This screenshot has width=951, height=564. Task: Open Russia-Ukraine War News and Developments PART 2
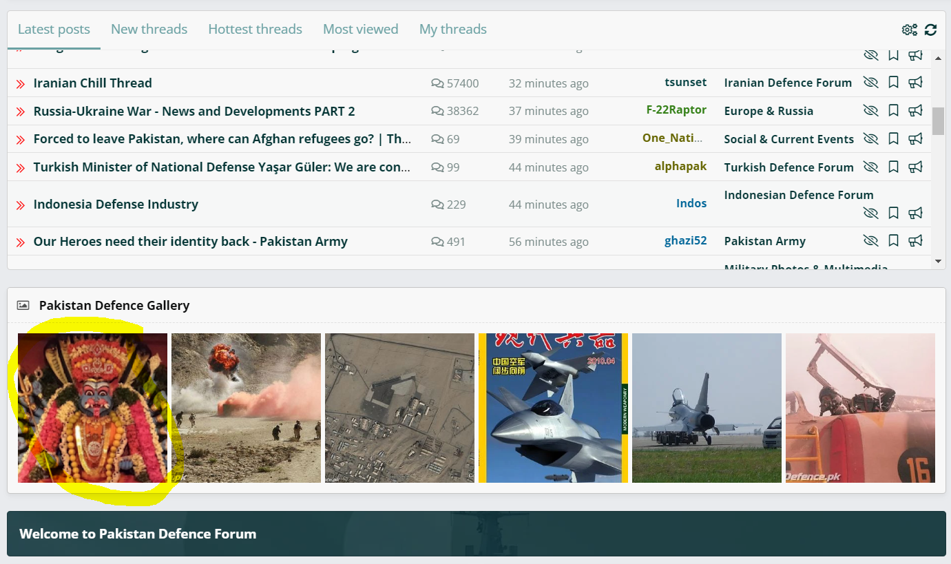tap(194, 111)
